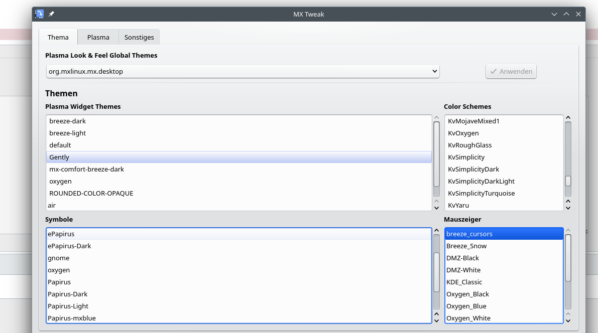Image resolution: width=598 pixels, height=333 pixels.
Task: Select KvOxygen color scheme
Action: [504, 133]
